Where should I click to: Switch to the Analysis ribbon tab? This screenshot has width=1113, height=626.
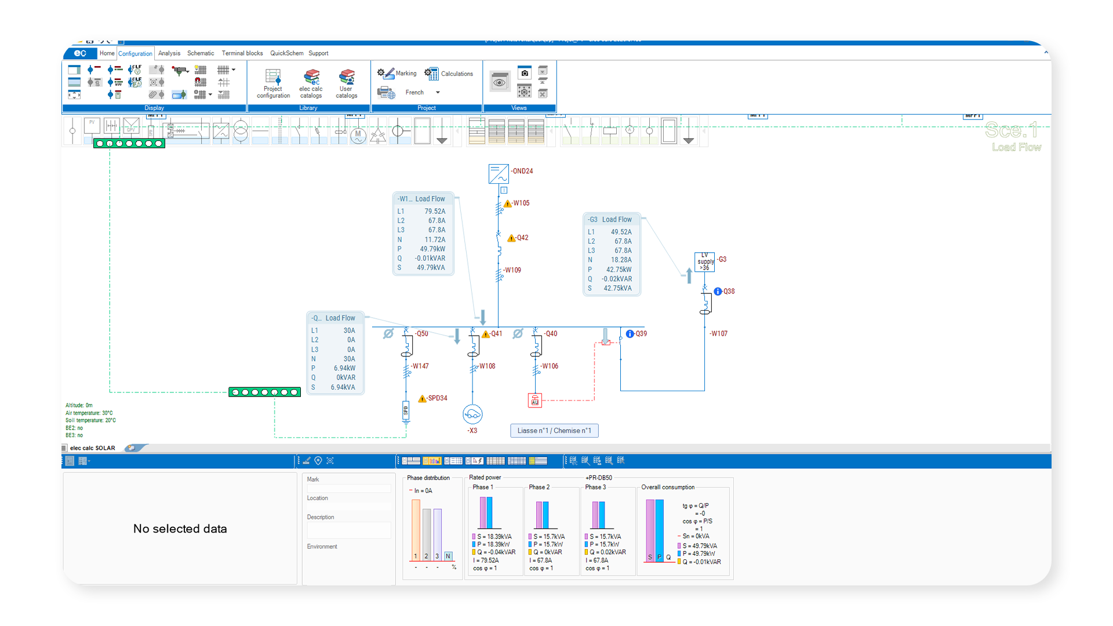click(169, 53)
